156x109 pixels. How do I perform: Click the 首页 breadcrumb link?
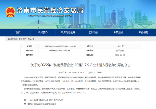20,39
